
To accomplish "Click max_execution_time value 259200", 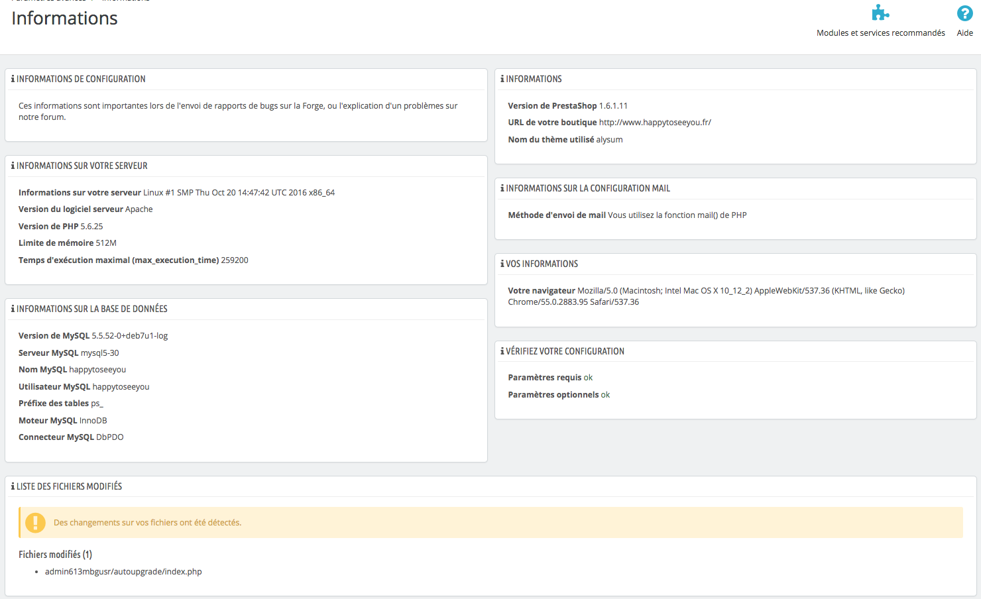I will [x=235, y=260].
